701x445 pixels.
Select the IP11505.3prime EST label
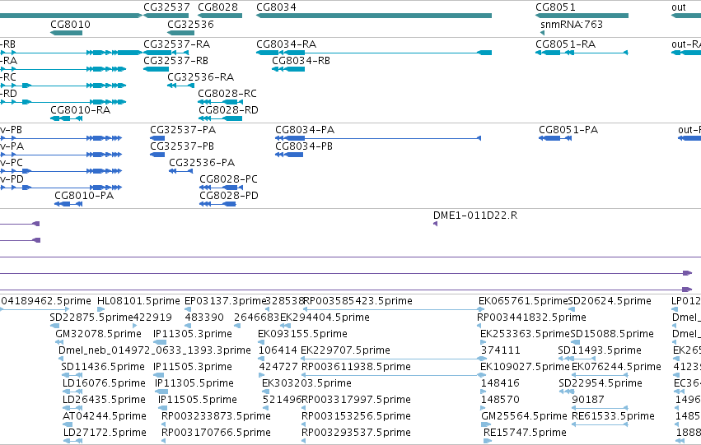tap(193, 368)
